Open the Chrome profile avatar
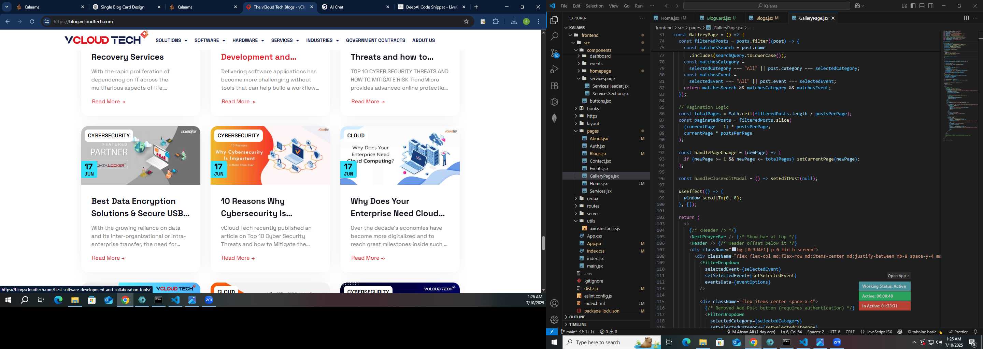Image resolution: width=983 pixels, height=349 pixels. [526, 22]
